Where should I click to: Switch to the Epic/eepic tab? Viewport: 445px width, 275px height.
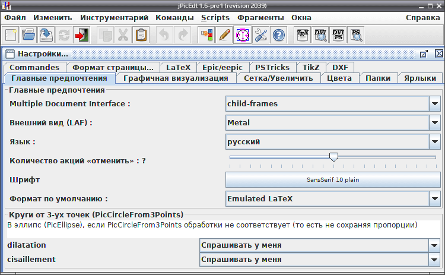(223, 67)
